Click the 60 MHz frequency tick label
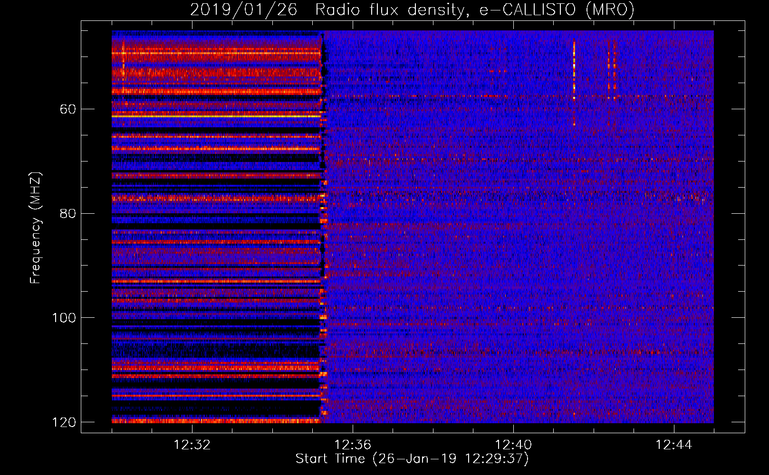Image resolution: width=769 pixels, height=475 pixels. click(x=68, y=109)
